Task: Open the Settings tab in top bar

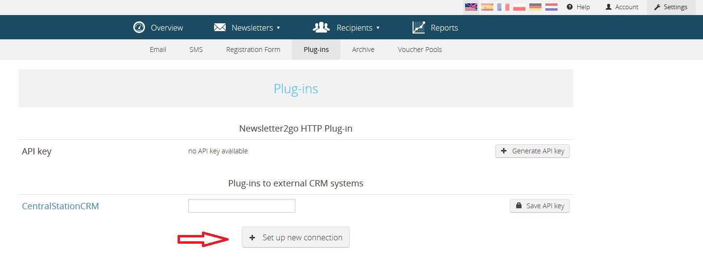Action: click(x=670, y=7)
